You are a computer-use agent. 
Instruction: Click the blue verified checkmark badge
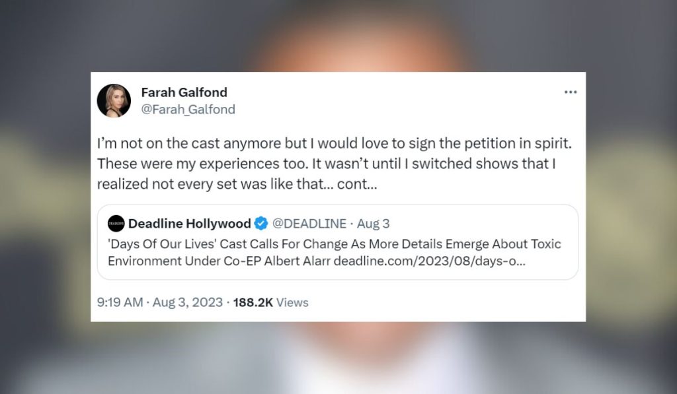pos(261,224)
